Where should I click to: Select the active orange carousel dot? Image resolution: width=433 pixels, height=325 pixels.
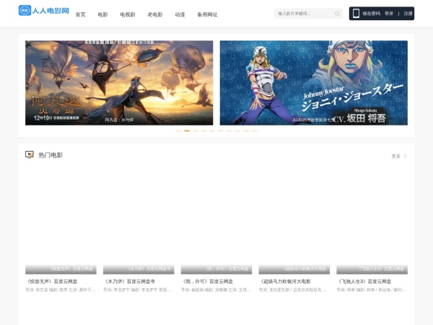coord(187,131)
